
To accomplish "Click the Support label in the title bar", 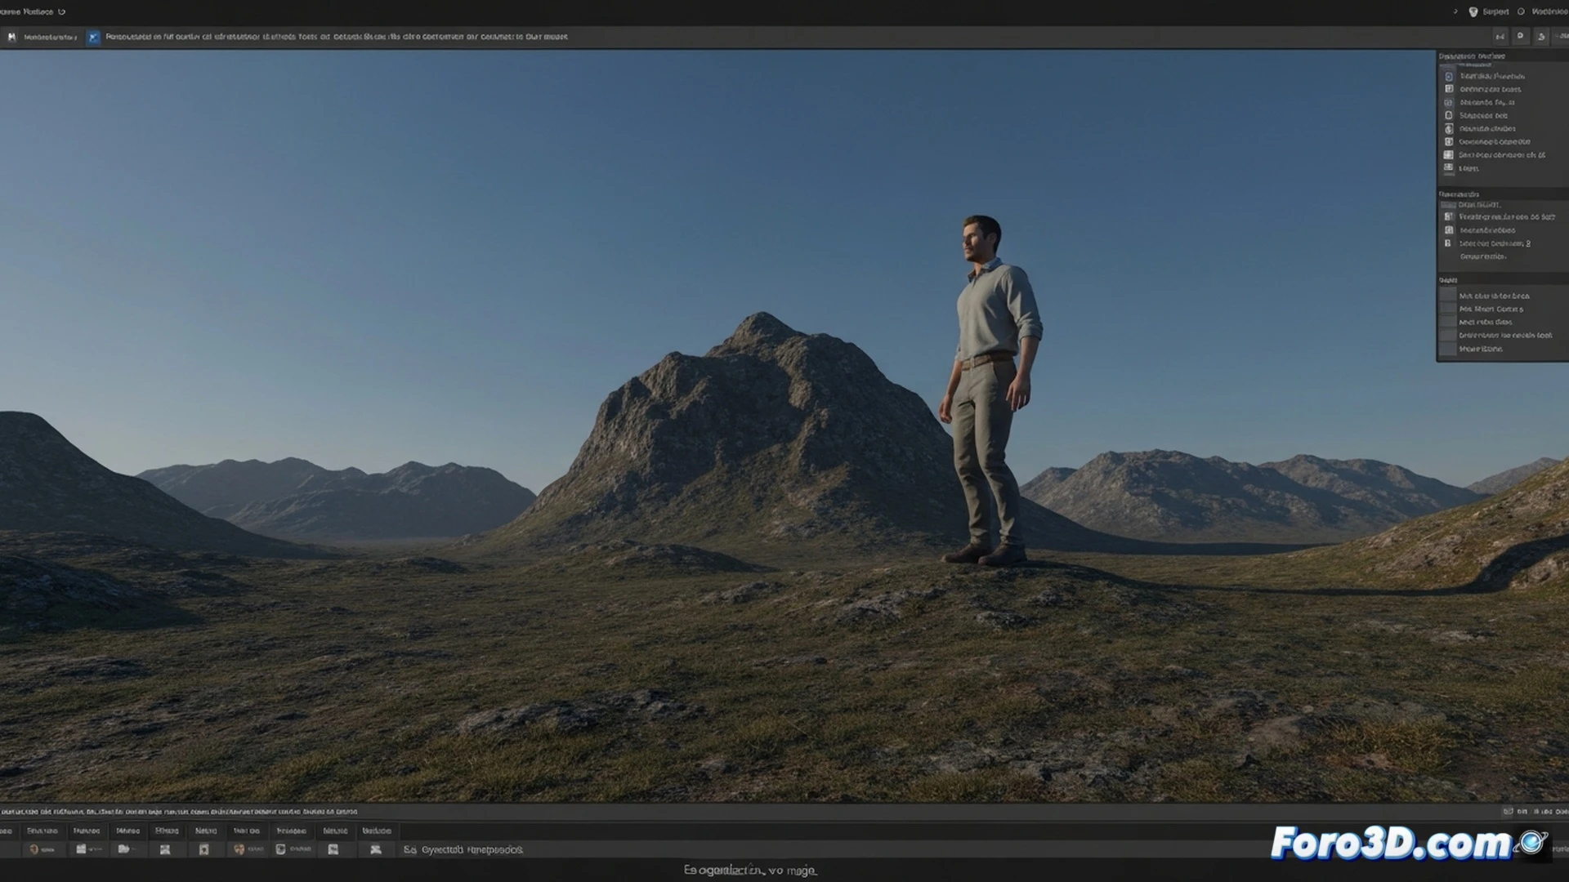I will click(1495, 12).
